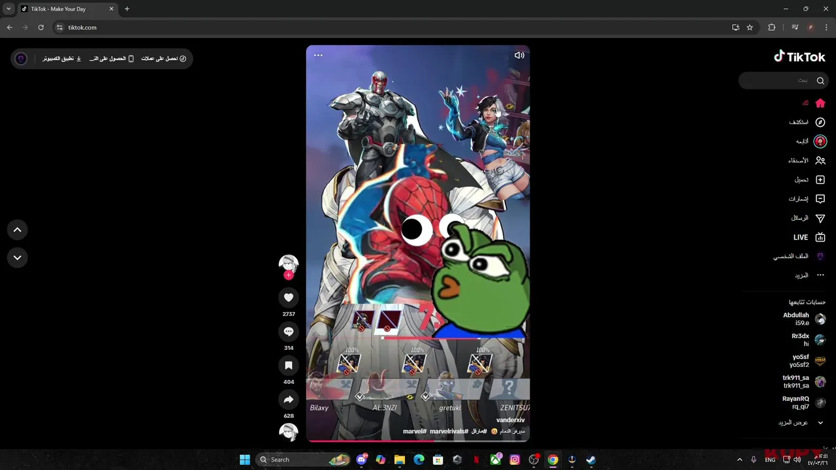836x470 pixels.
Task: Open the comments bubble showing 314
Action: (x=289, y=332)
